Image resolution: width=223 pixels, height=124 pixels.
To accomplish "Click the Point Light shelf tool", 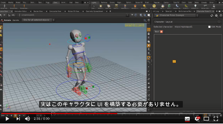I will coord(101,6).
